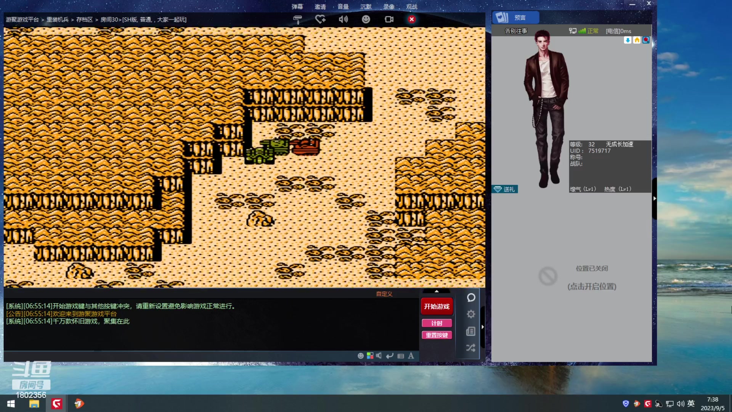Click the player avatar figure

(x=546, y=109)
